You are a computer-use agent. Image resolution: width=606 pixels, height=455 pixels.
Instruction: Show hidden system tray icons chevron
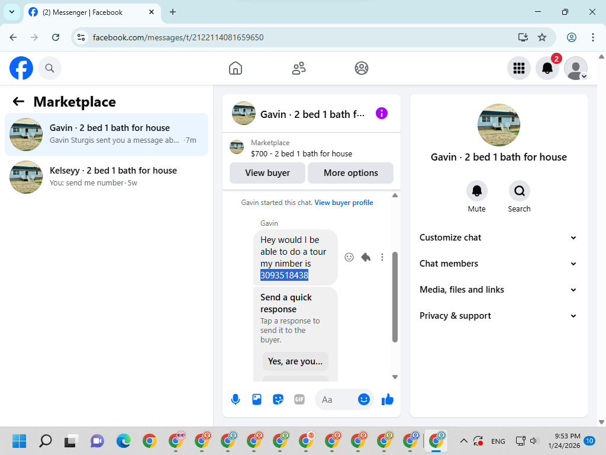point(464,441)
